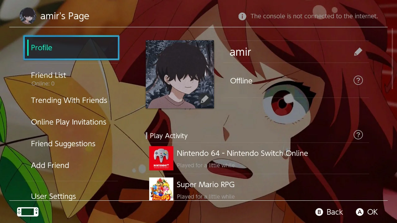This screenshot has width=397, height=223.
Task: Click the Back label in the footer
Action: pos(335,212)
